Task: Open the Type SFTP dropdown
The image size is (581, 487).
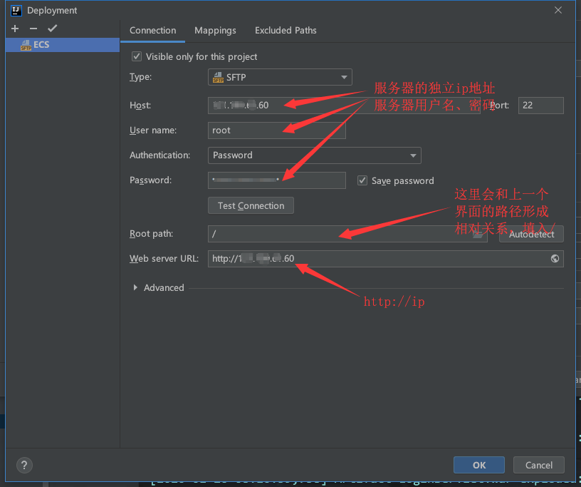Action: pyautogui.click(x=280, y=77)
